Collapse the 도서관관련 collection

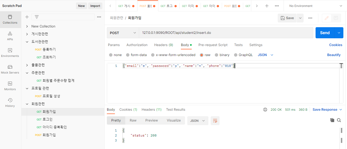point(27,42)
